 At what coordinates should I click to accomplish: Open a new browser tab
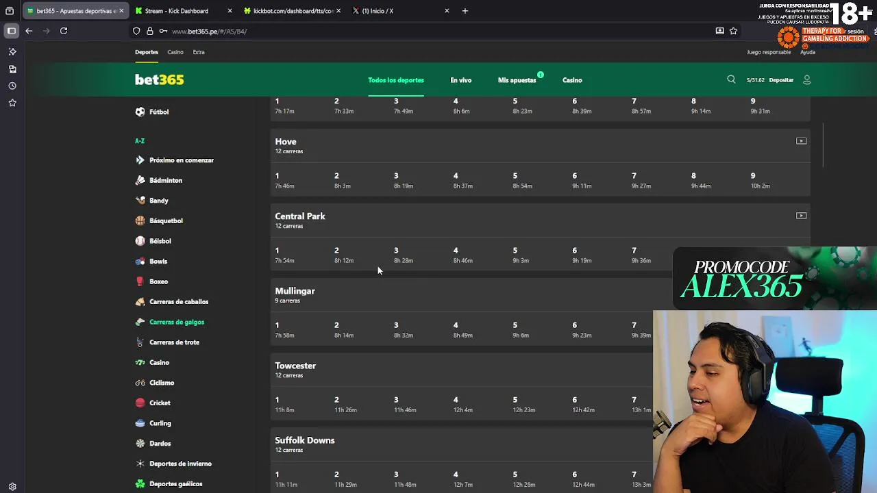(465, 11)
